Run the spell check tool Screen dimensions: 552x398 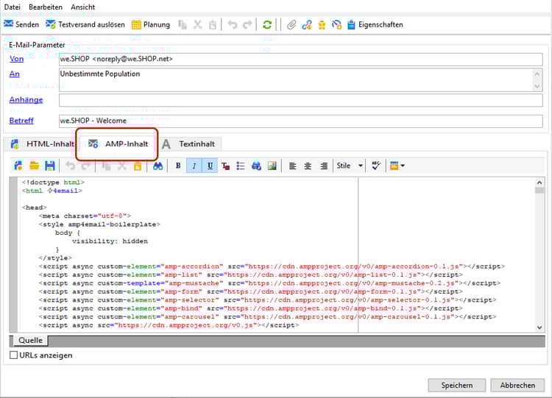[x=376, y=166]
